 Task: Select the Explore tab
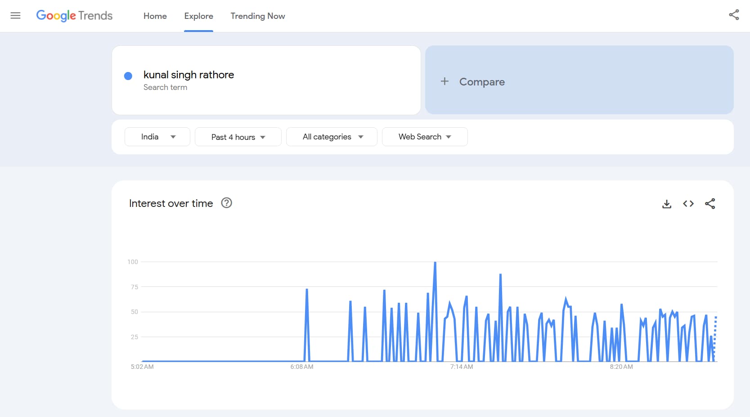tap(198, 16)
